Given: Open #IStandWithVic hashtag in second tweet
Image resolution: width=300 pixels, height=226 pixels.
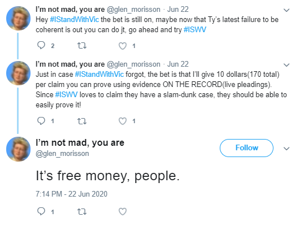Looking at the screenshot, I should click(x=99, y=74).
